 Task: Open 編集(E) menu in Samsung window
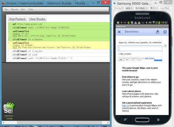[x=130, y=8]
